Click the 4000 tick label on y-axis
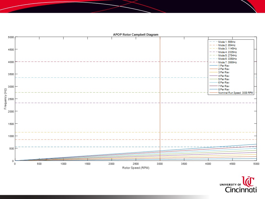Image resolution: width=265 pixels, height=199 pixels. [x=11, y=62]
